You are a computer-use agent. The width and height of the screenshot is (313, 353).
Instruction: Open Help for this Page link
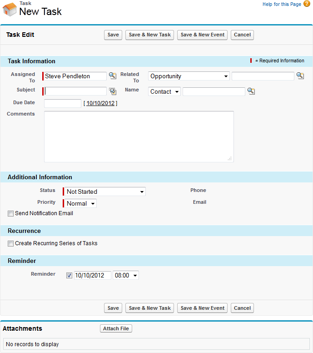[282, 4]
